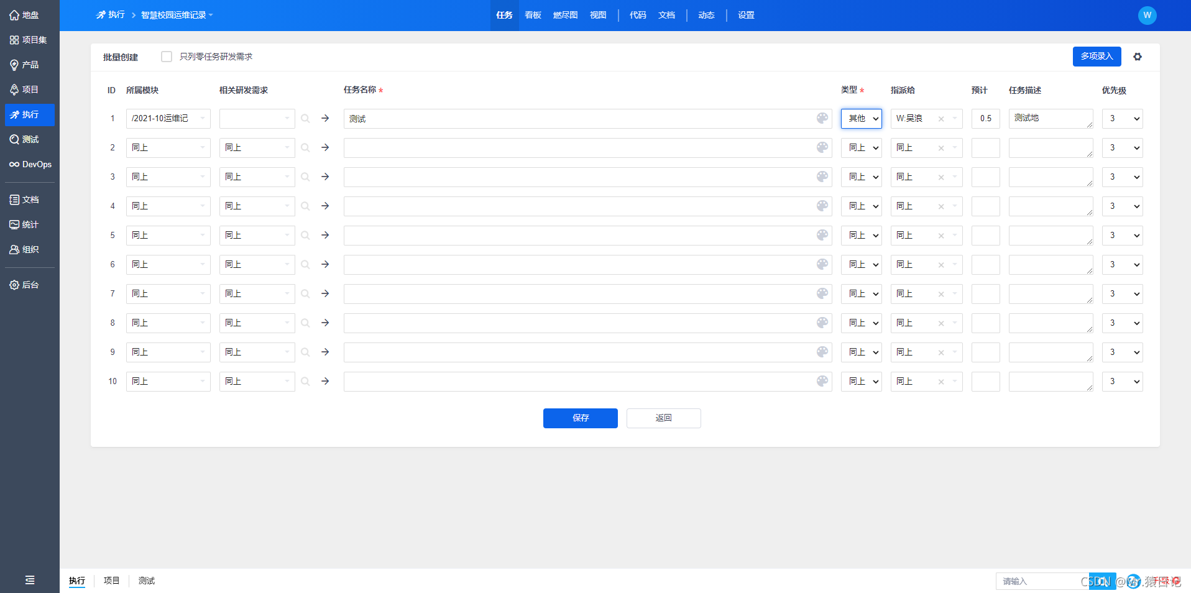Screen dimensions: 1191x593
Task: Click the search icon in row 6
Action: tap(305, 264)
